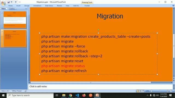Open File Explorer from taskbar
This screenshot has height=98, width=175.
[64, 95]
